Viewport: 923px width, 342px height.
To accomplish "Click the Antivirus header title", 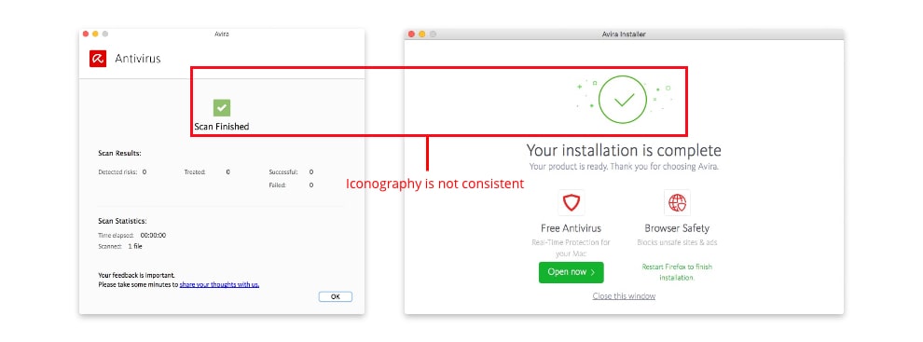I will point(138,59).
